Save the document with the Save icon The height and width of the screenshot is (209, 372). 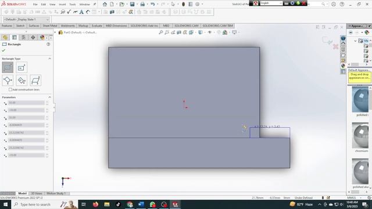tap(132, 4)
